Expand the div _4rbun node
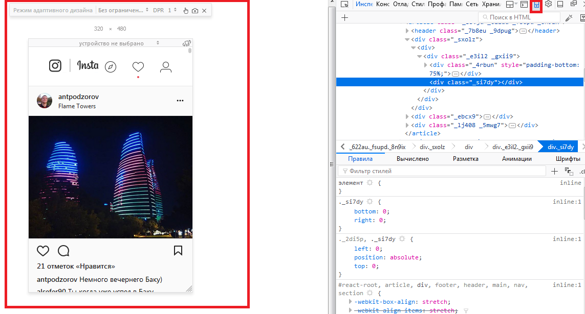This screenshot has height=314, width=585. point(426,65)
